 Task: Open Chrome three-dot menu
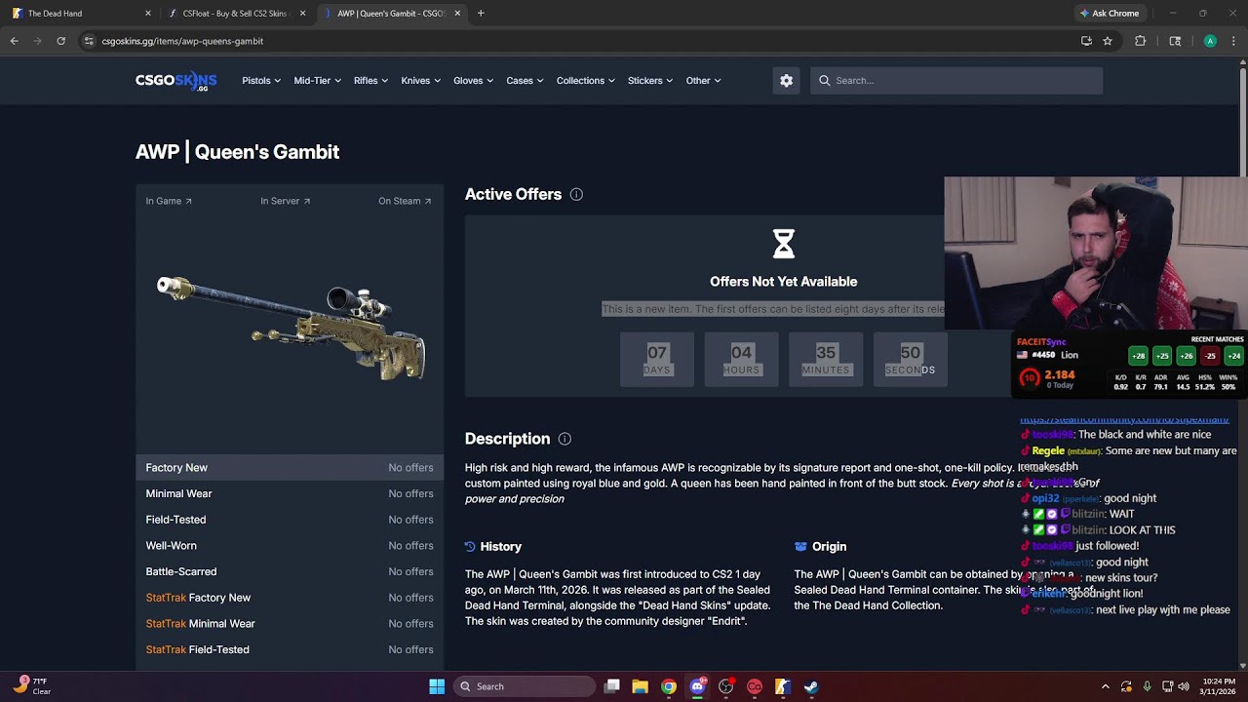[x=1233, y=41]
